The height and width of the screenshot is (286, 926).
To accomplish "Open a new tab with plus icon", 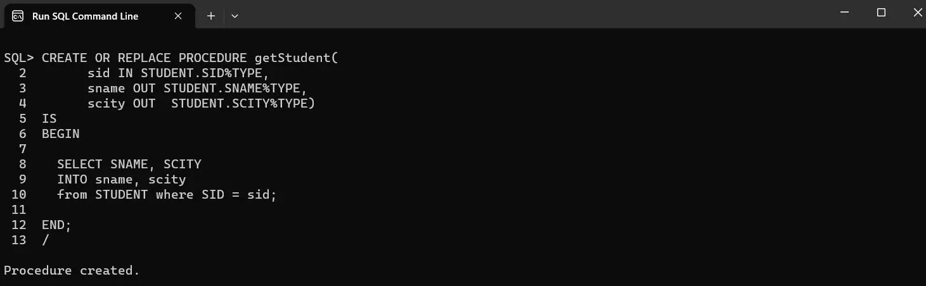I will 211,16.
